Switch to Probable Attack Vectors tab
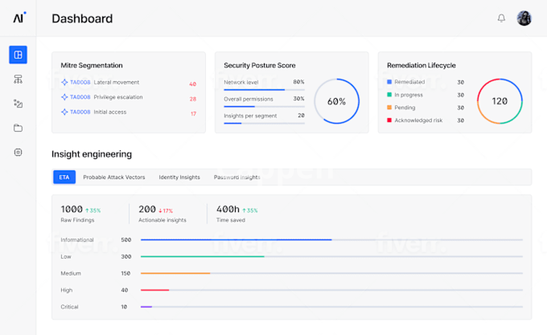 point(114,177)
